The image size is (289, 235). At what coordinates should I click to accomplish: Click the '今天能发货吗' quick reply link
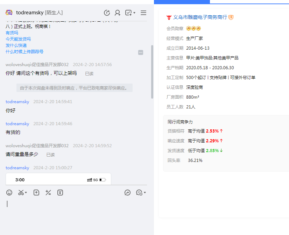pos(18,39)
